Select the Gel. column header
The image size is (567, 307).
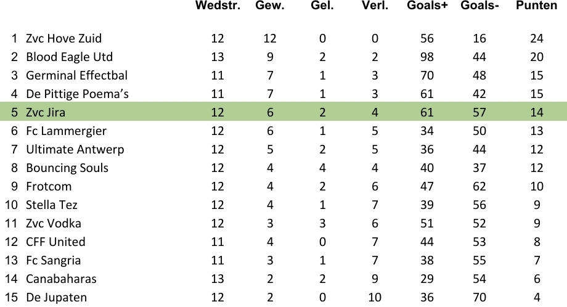tap(322, 6)
